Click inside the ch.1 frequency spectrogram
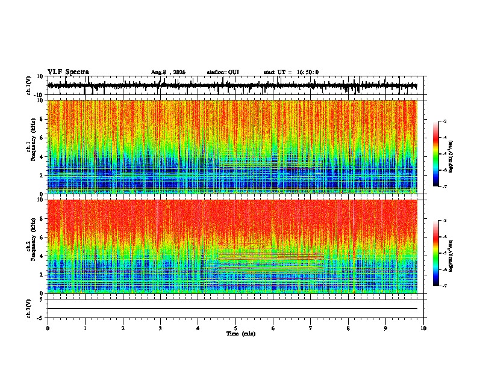 (232, 147)
